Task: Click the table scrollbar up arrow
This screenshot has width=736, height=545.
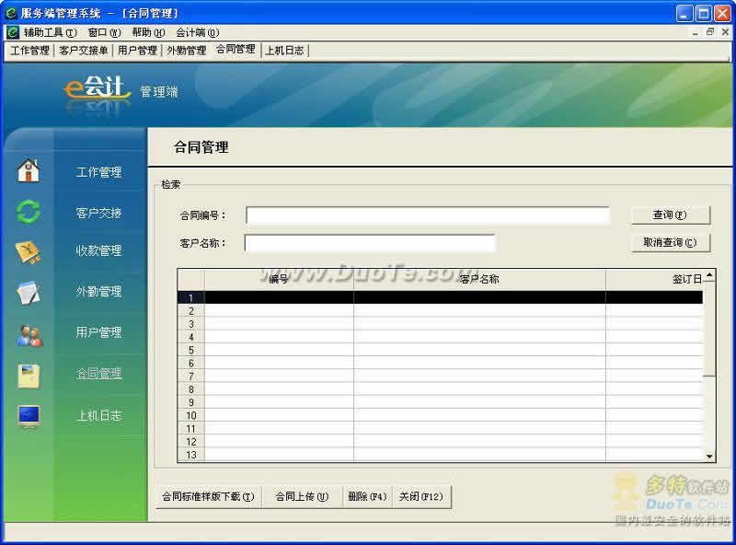Action: pyautogui.click(x=709, y=275)
